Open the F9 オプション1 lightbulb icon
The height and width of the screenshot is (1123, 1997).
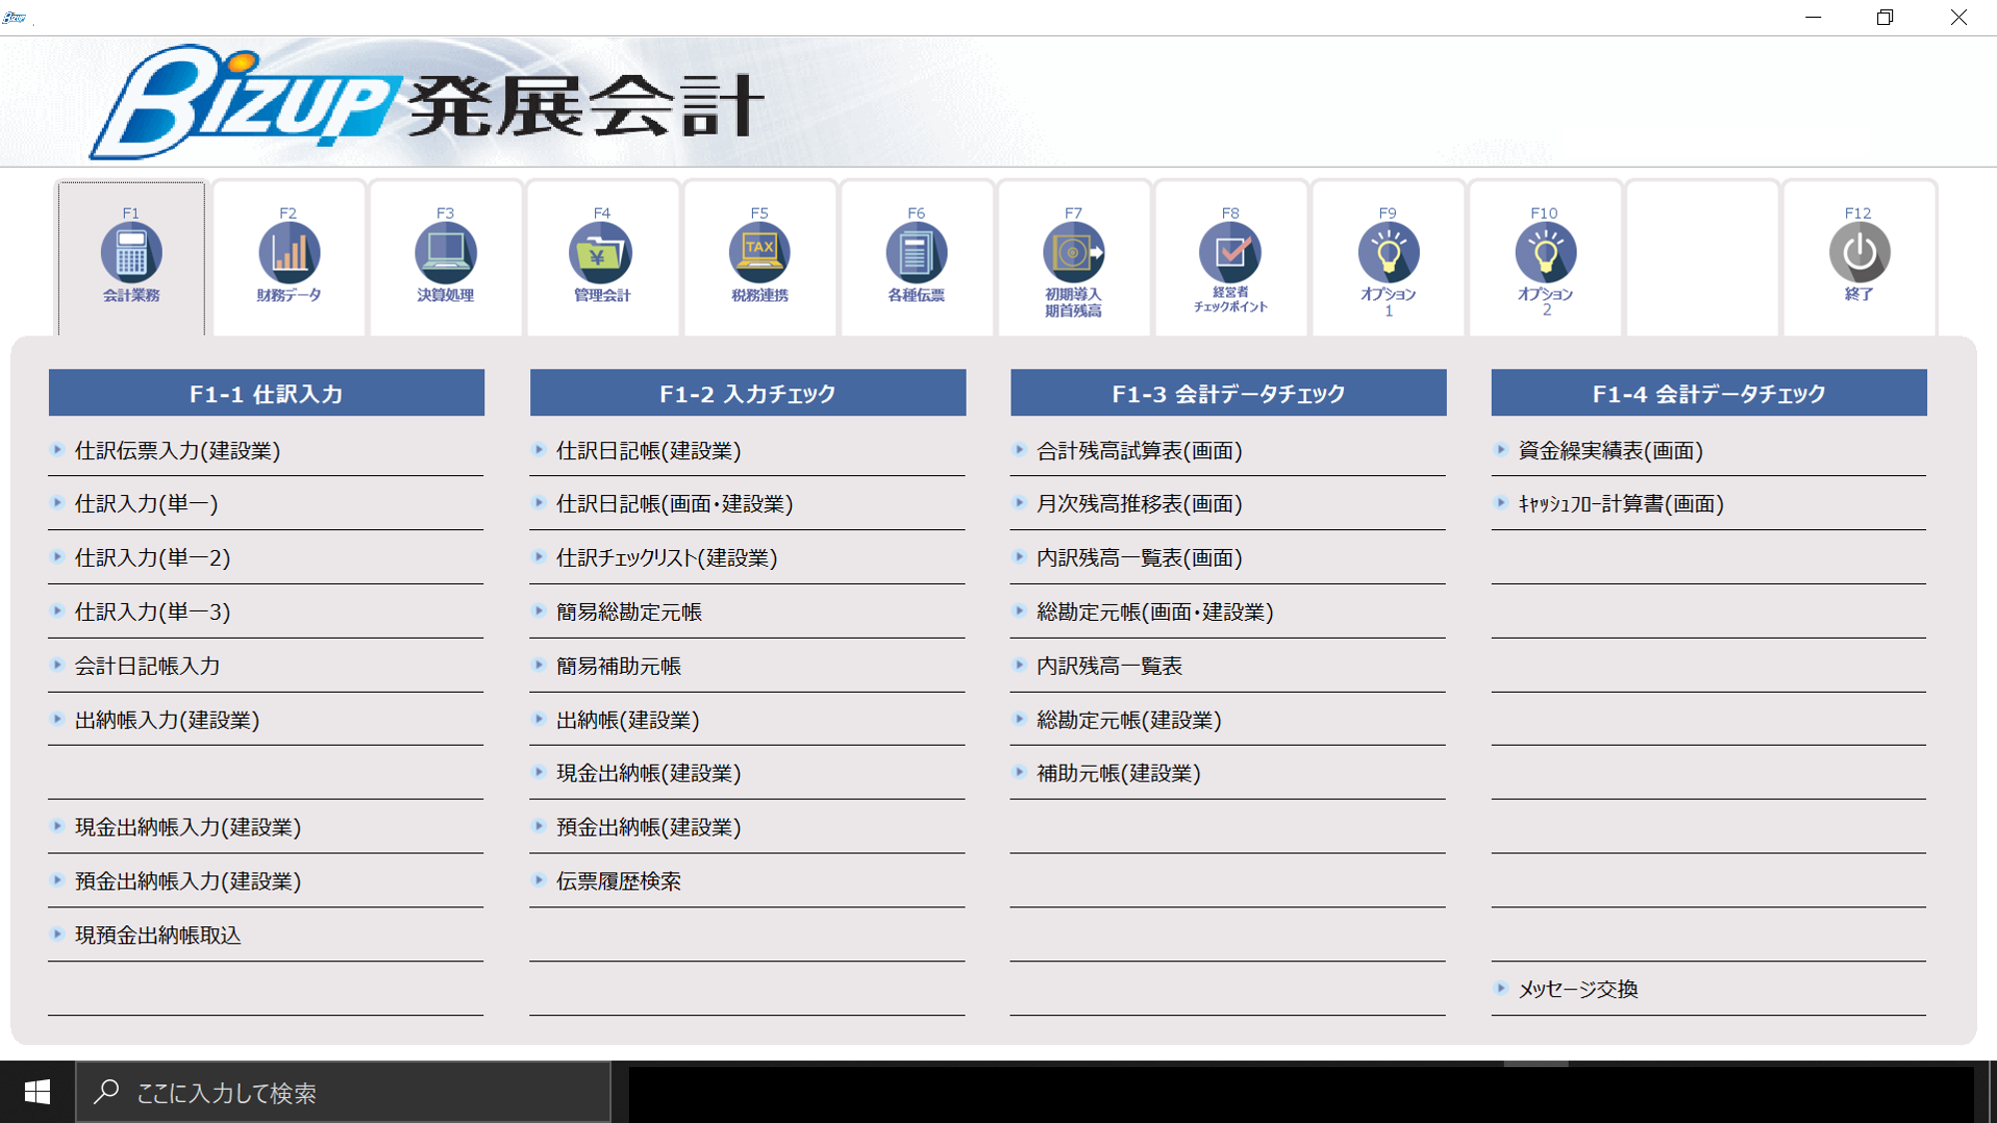click(x=1388, y=254)
